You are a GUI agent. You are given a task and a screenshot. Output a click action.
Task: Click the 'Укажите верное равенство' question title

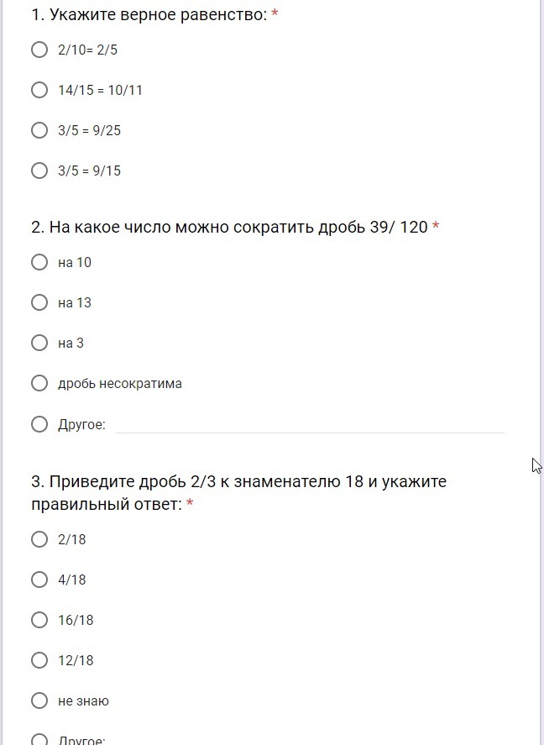pos(149,14)
